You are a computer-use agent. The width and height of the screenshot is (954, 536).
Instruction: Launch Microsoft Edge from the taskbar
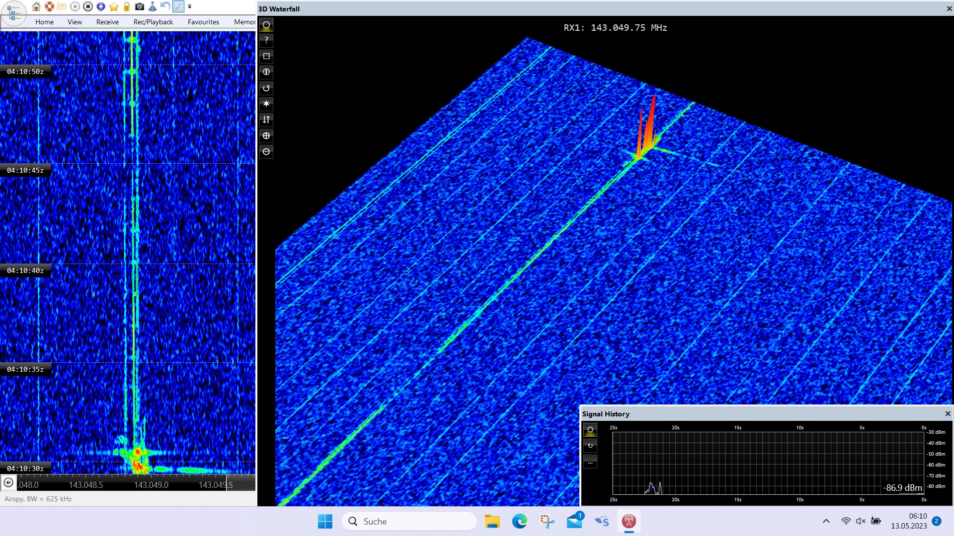tap(520, 521)
